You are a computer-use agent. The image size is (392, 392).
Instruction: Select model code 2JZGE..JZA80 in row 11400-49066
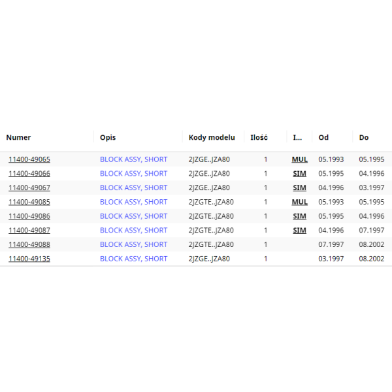pyautogui.click(x=209, y=174)
